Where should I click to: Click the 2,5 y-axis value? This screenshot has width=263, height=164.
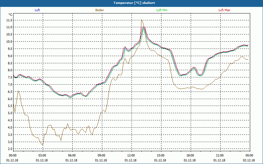click(x=10, y=149)
